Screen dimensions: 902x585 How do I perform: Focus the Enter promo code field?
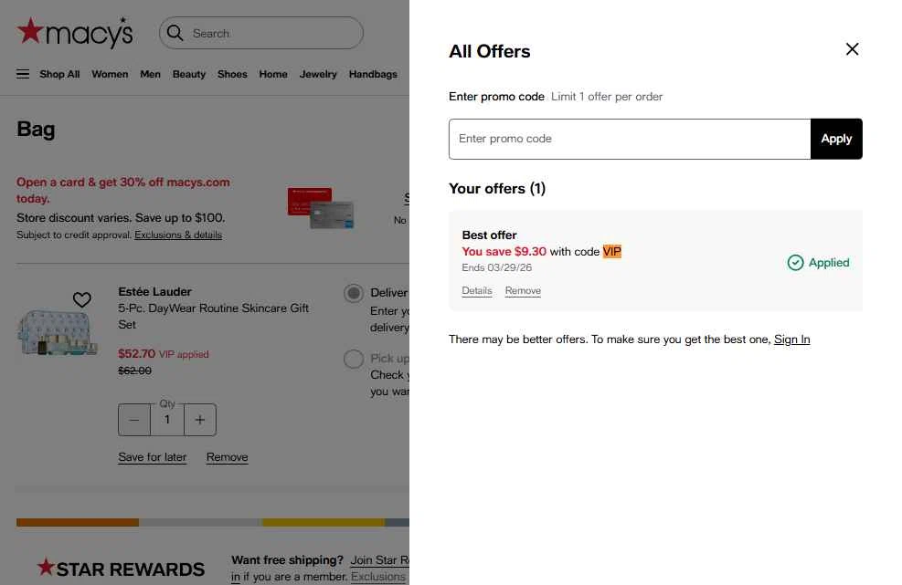click(630, 139)
